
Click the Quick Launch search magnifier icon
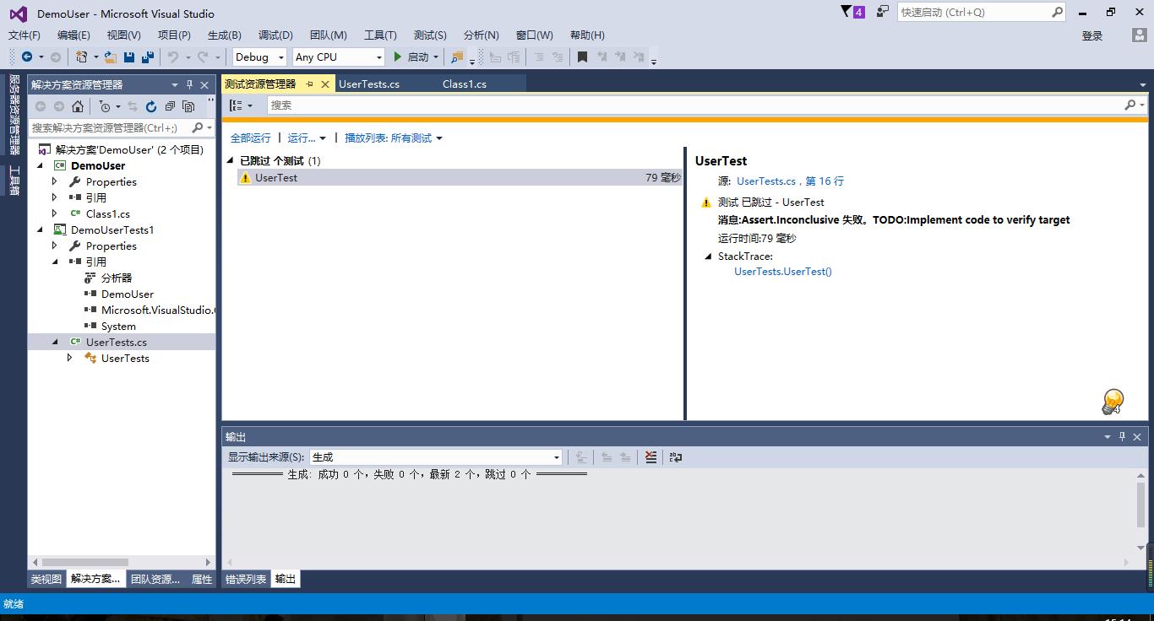tap(1057, 12)
